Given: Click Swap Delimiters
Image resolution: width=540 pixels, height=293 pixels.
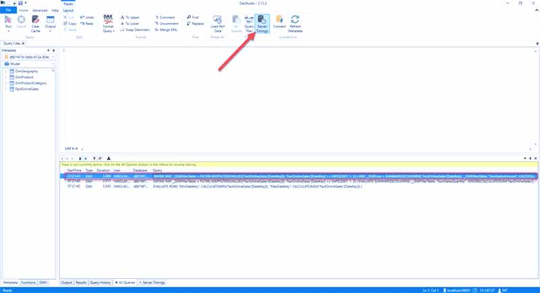Looking at the screenshot, I should (135, 30).
